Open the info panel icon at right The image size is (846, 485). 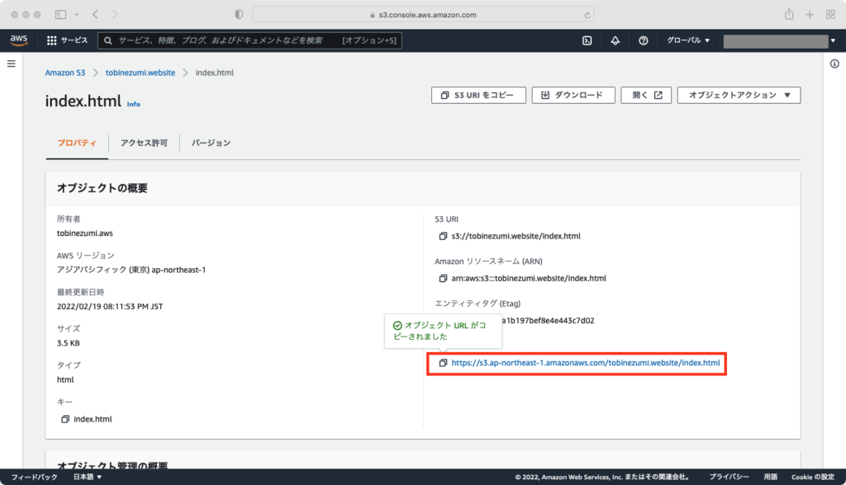click(834, 64)
